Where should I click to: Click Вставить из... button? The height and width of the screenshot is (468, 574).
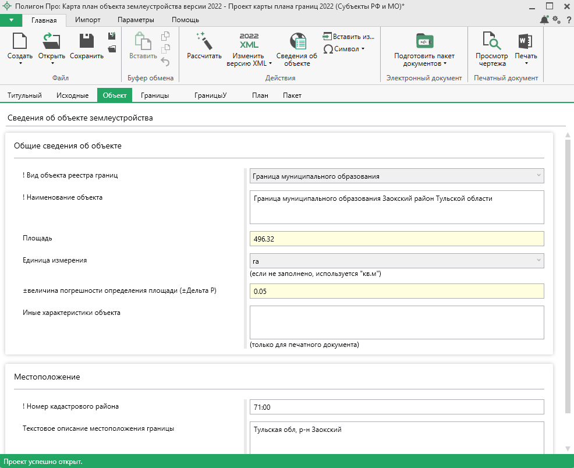pyautogui.click(x=348, y=36)
